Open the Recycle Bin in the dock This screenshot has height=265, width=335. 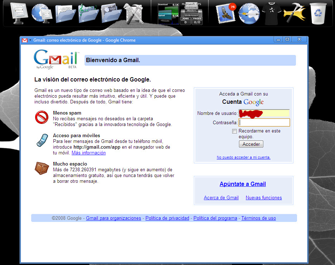318,14
